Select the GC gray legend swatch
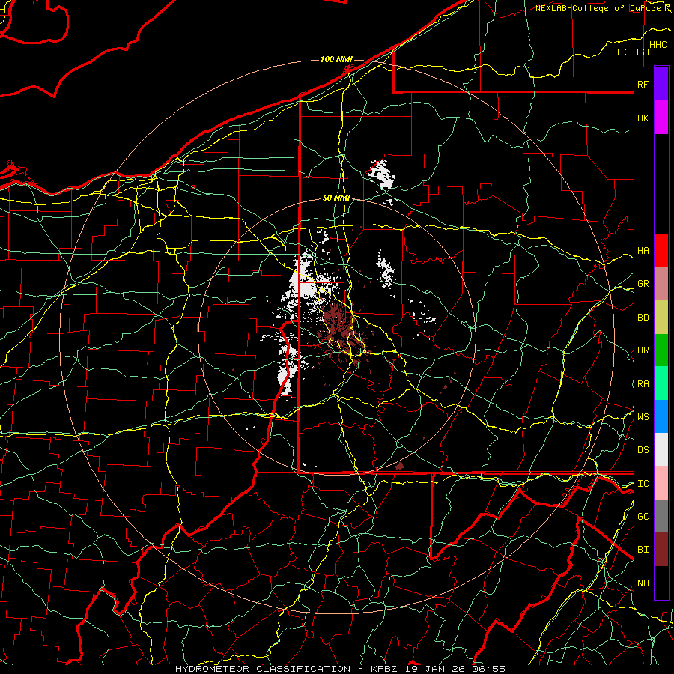674x674 pixels. click(661, 516)
